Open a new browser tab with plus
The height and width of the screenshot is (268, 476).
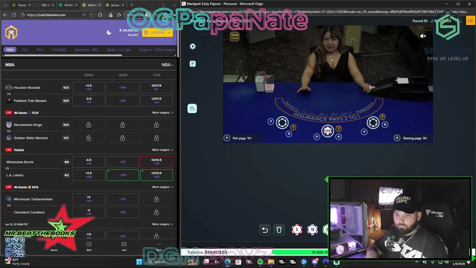coord(132,5)
